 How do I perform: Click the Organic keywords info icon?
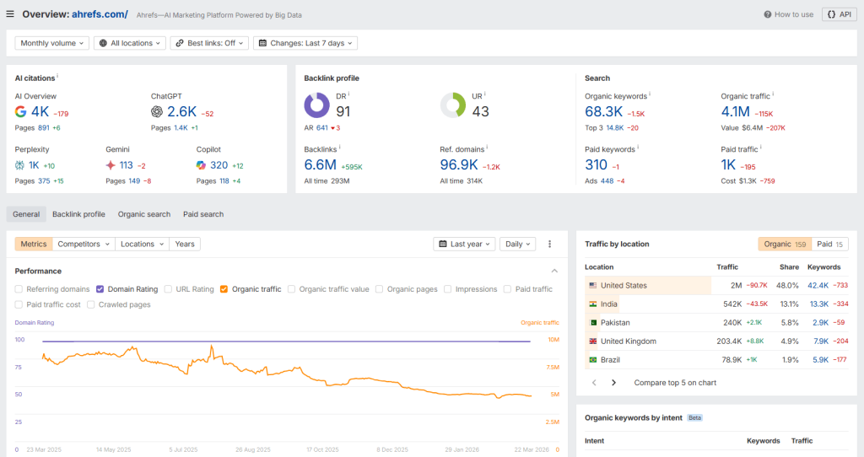tap(650, 94)
